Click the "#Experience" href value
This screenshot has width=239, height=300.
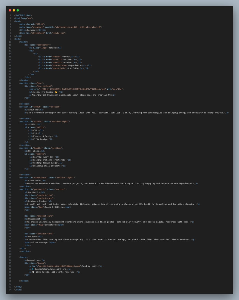(60, 65)
